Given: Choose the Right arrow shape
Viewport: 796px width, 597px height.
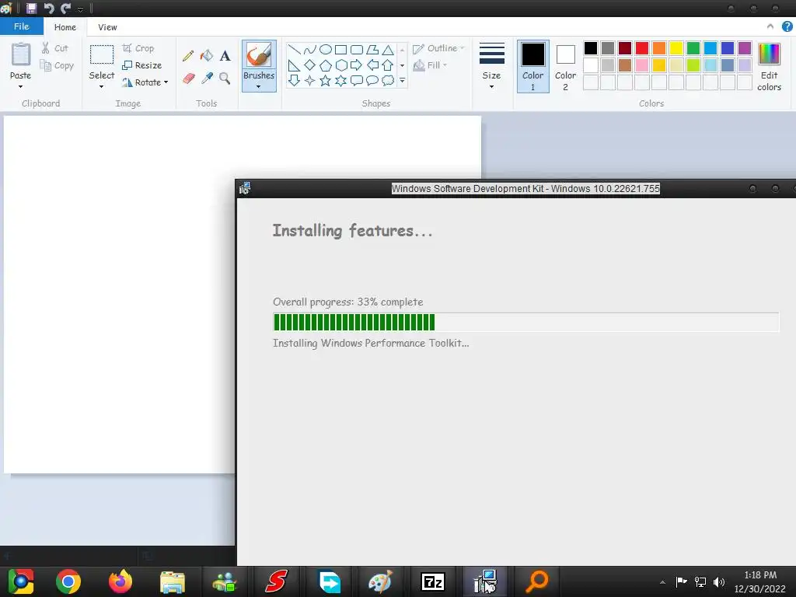Looking at the screenshot, I should point(356,65).
